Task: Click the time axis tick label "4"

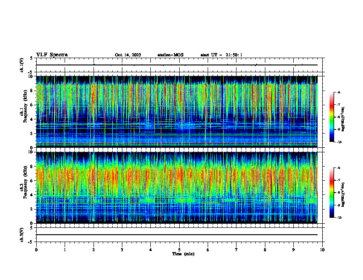Action: [x=151, y=250]
